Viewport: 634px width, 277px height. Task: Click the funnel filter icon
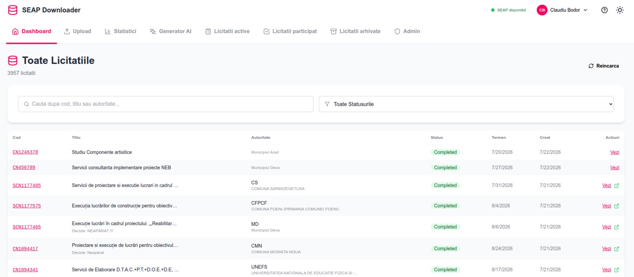point(327,104)
